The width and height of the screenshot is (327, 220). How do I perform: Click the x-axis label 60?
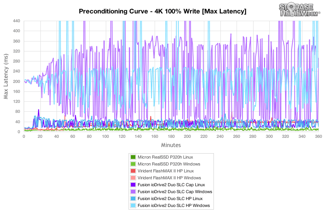click(73, 137)
